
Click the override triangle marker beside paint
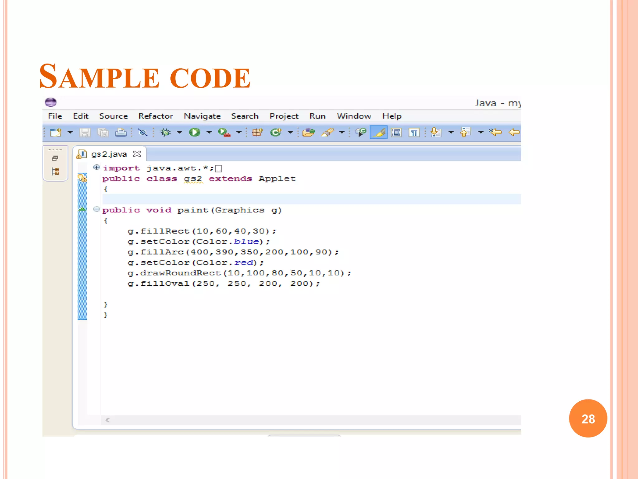tap(82, 209)
